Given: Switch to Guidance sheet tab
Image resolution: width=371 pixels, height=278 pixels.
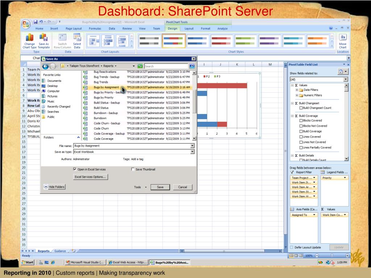Looking at the screenshot, I should coord(60,251).
